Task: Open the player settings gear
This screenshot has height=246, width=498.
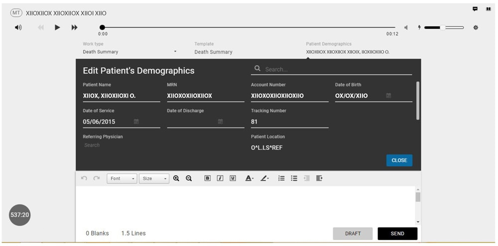Action: click(x=476, y=27)
